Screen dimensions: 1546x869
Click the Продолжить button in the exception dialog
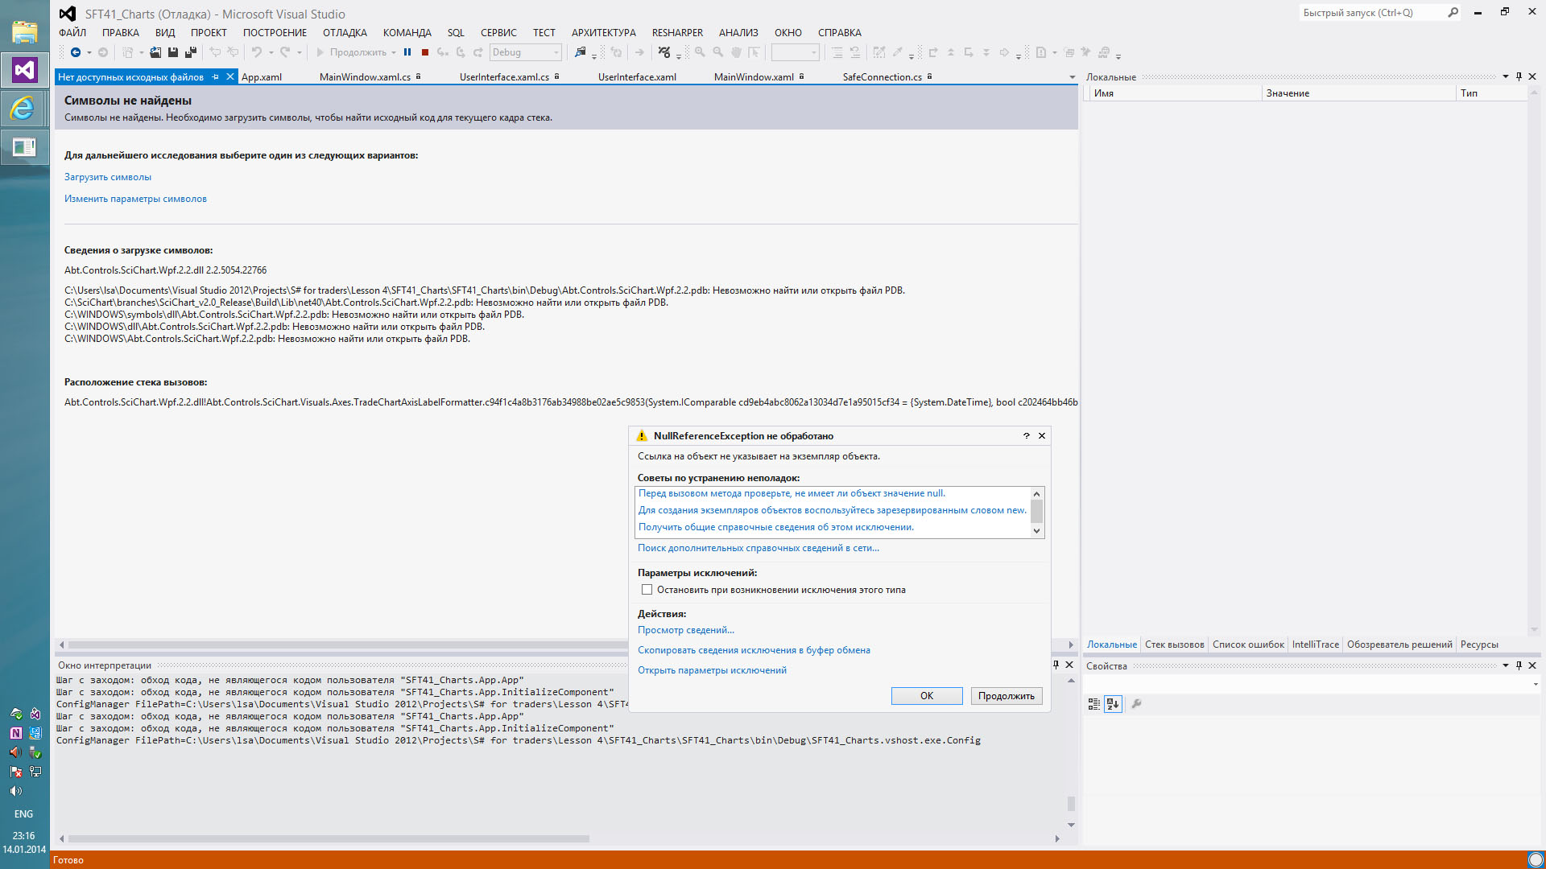point(1006,696)
